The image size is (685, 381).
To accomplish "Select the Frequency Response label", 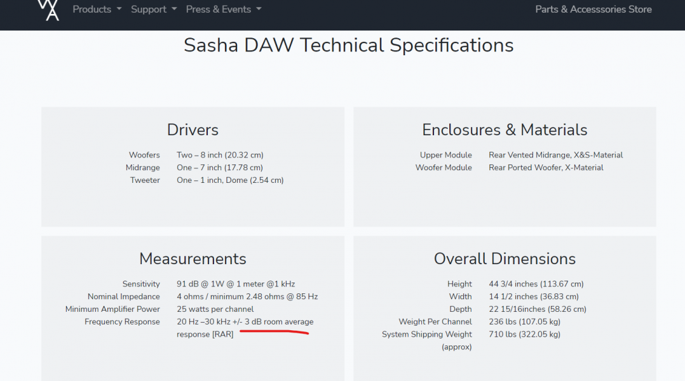I will tap(122, 322).
